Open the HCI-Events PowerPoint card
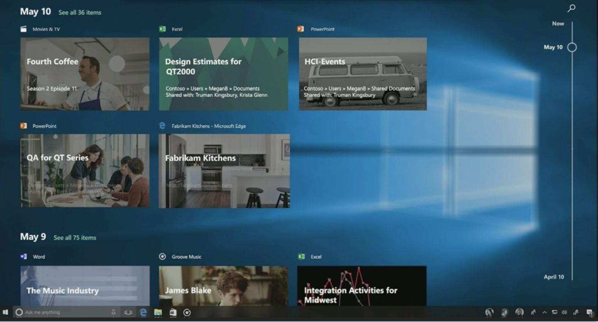 363,74
